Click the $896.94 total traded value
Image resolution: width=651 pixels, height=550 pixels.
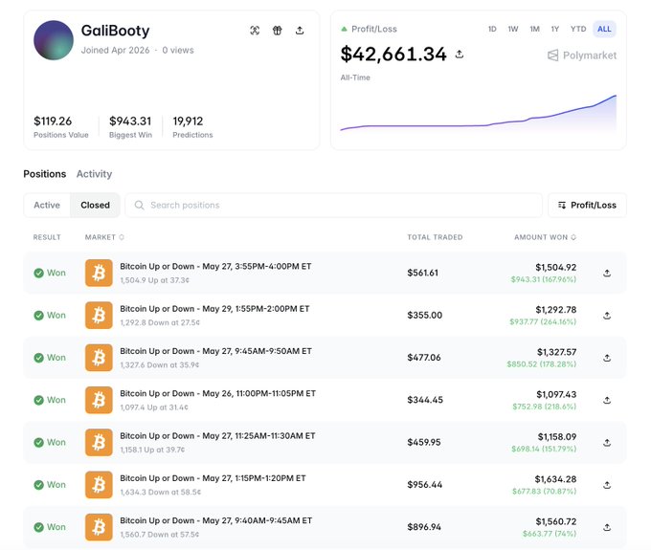[424, 527]
